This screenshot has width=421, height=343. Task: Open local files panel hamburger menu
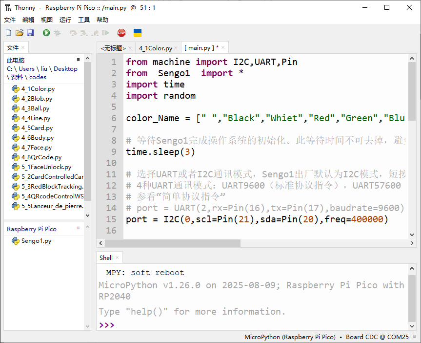[x=78, y=59]
